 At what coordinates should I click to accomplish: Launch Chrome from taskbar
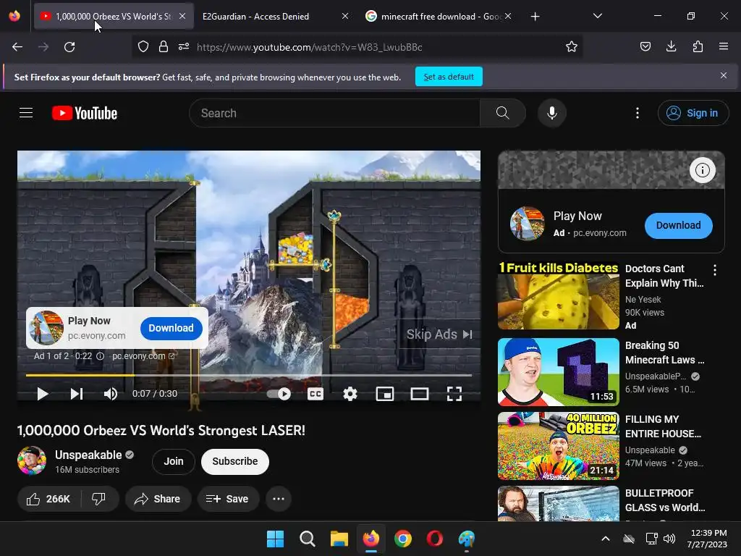click(x=402, y=539)
